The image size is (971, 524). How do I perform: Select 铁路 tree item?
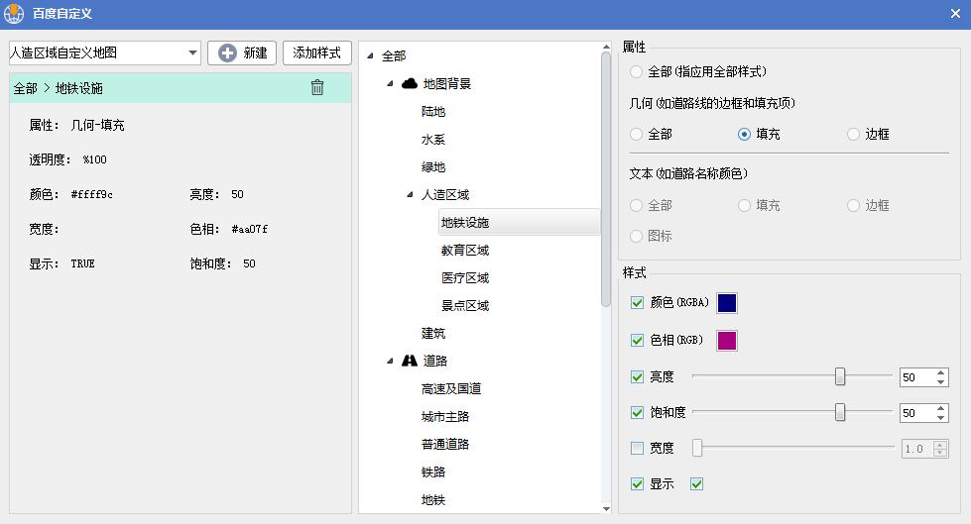pyautogui.click(x=432, y=472)
